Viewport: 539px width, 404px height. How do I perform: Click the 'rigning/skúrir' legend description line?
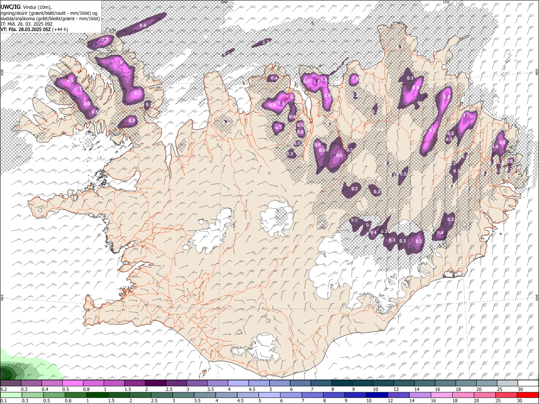49,13
